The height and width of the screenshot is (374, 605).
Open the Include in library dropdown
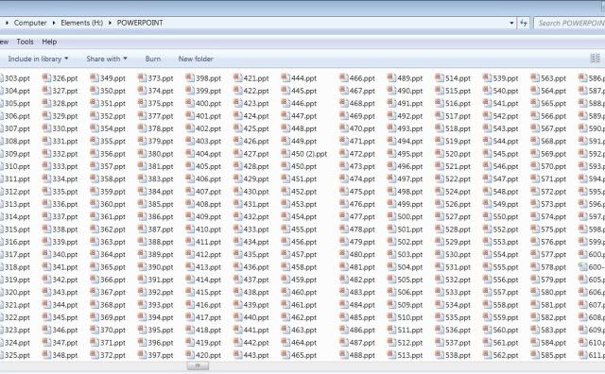click(38, 59)
